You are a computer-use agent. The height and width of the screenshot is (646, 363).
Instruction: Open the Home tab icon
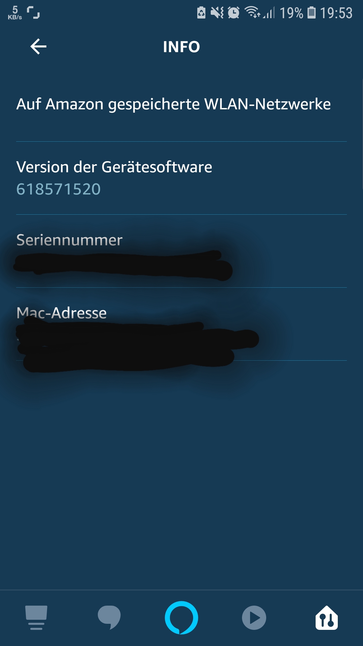point(36,617)
